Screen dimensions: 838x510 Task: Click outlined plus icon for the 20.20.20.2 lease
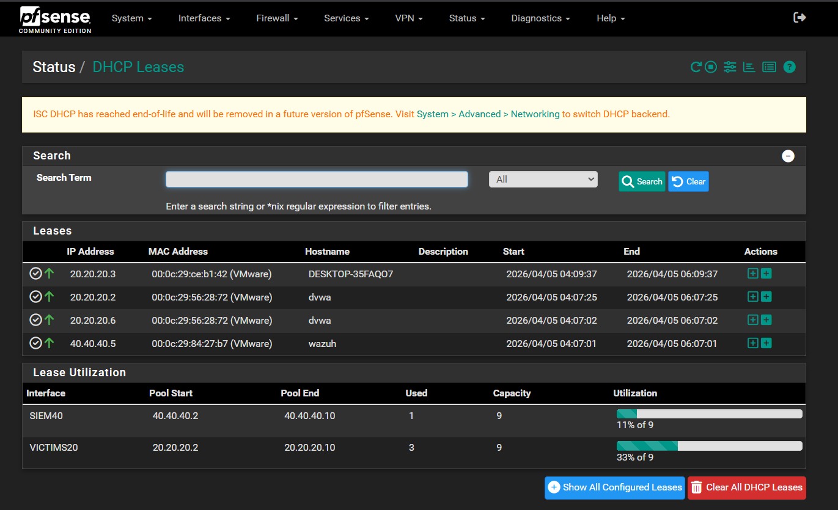(x=753, y=297)
